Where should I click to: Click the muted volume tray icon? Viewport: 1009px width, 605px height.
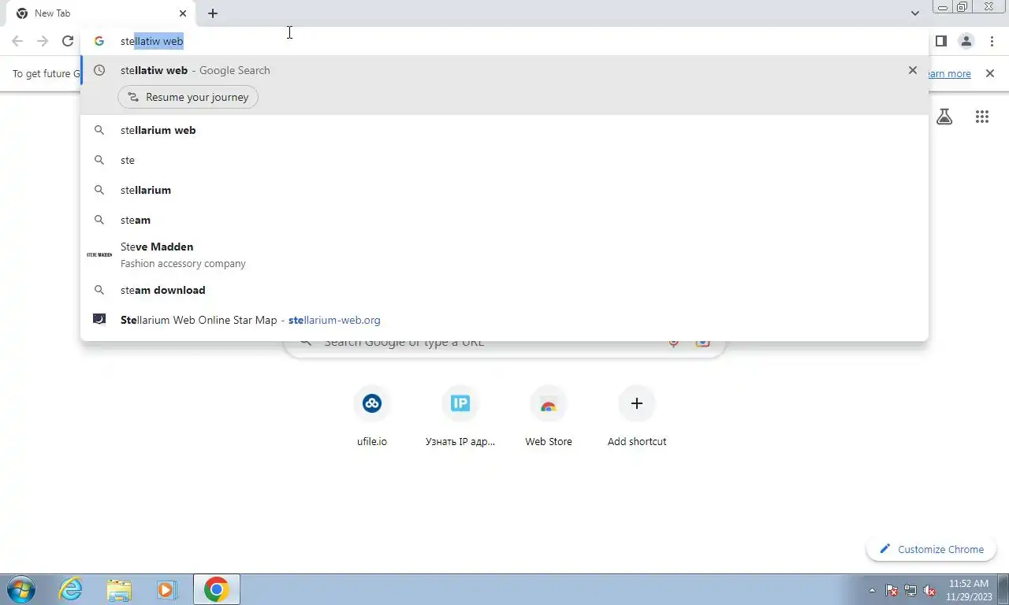coord(929,590)
